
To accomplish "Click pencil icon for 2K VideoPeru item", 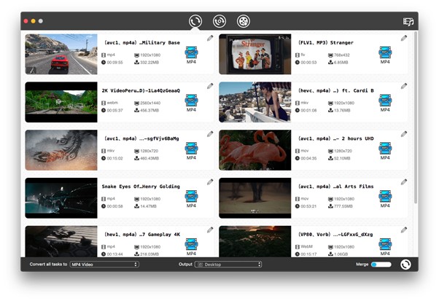I will coord(210,86).
